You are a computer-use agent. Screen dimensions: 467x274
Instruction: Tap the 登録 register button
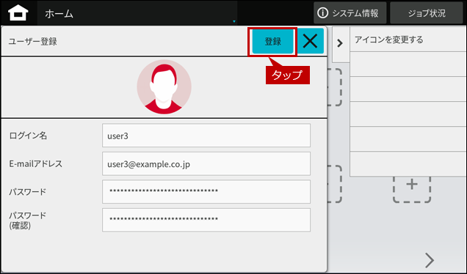[272, 41]
